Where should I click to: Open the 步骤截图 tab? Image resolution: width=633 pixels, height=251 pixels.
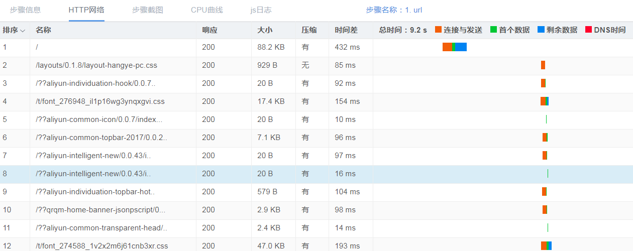point(148,10)
